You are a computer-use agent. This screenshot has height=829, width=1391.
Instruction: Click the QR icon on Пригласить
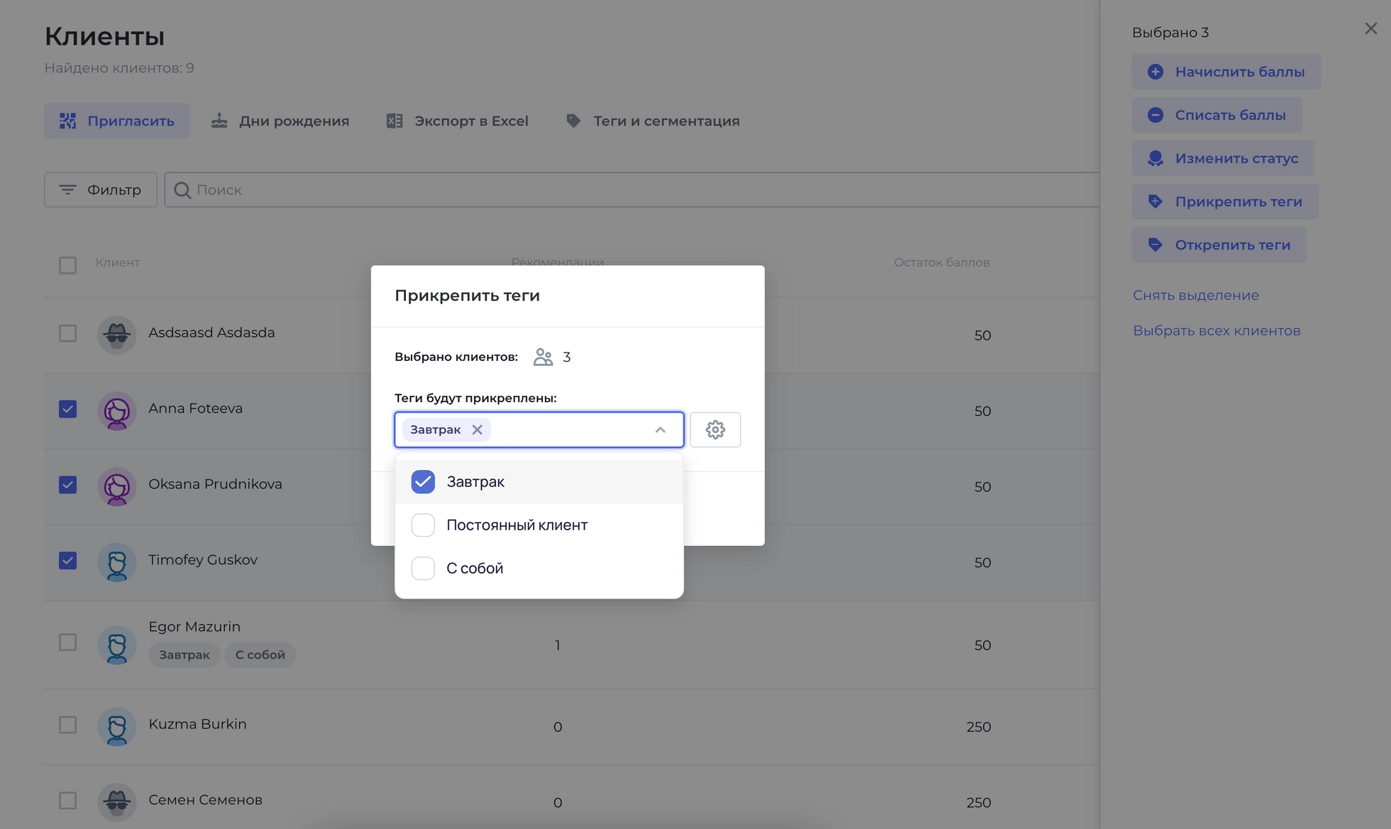(x=67, y=121)
